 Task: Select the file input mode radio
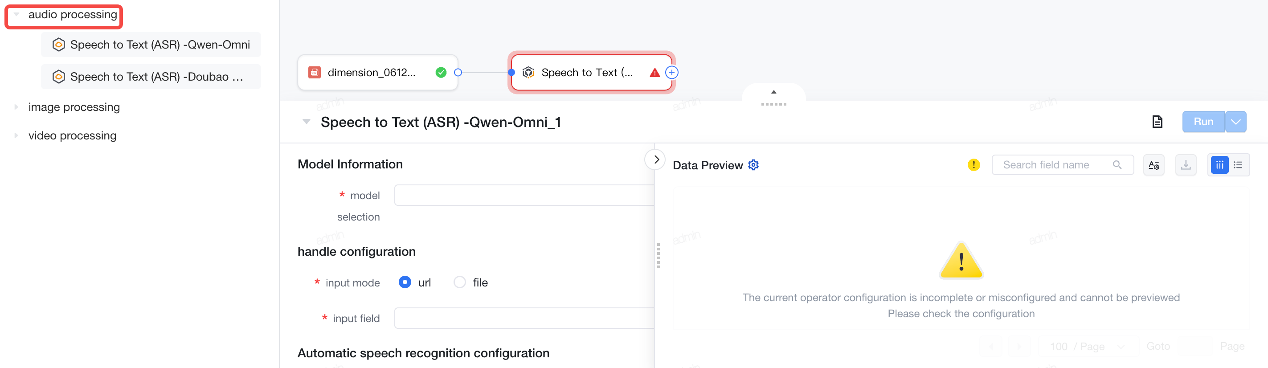point(459,282)
